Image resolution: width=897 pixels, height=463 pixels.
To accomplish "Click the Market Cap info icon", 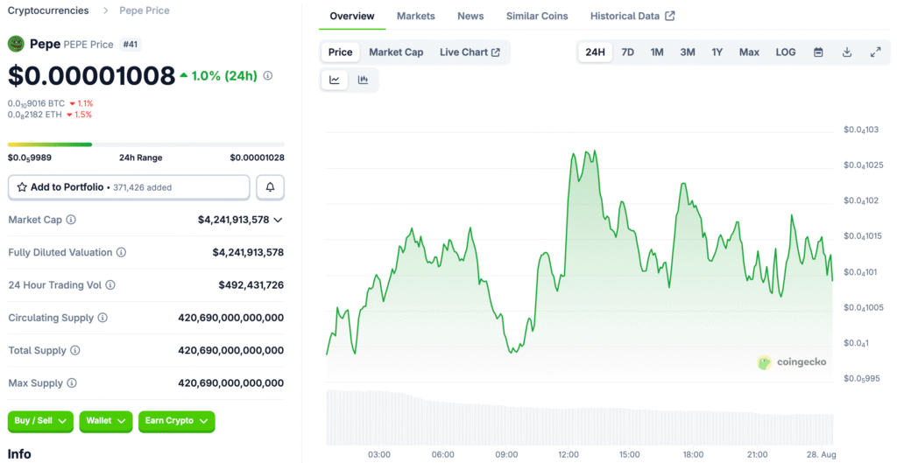I will 71,220.
